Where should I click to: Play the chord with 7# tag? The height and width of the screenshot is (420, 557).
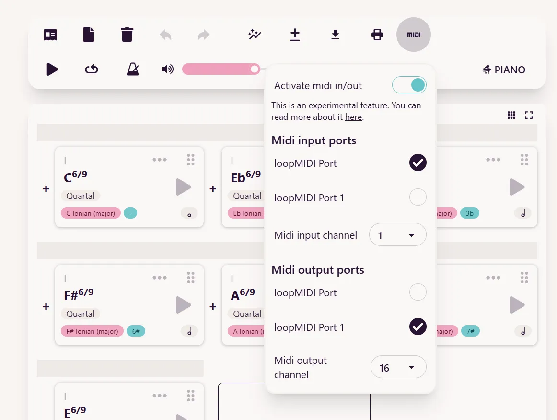point(517,305)
